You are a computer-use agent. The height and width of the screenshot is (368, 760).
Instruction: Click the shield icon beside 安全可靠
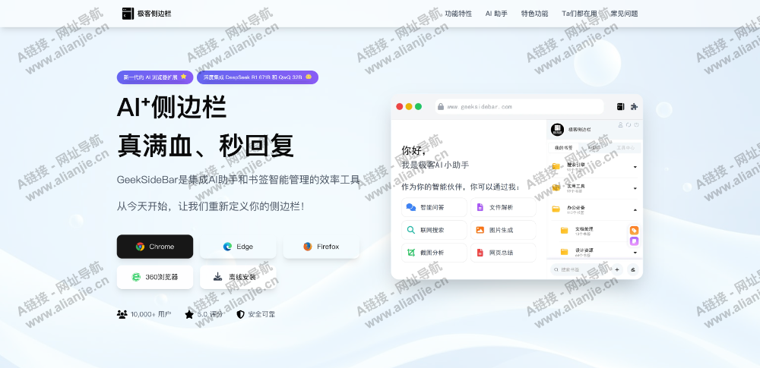[x=240, y=314]
